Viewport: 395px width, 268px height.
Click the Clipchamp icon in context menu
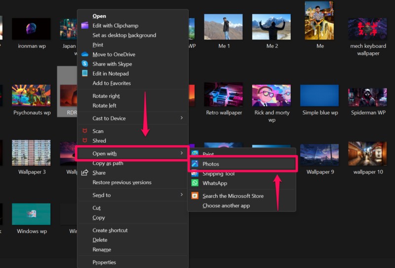pos(84,26)
